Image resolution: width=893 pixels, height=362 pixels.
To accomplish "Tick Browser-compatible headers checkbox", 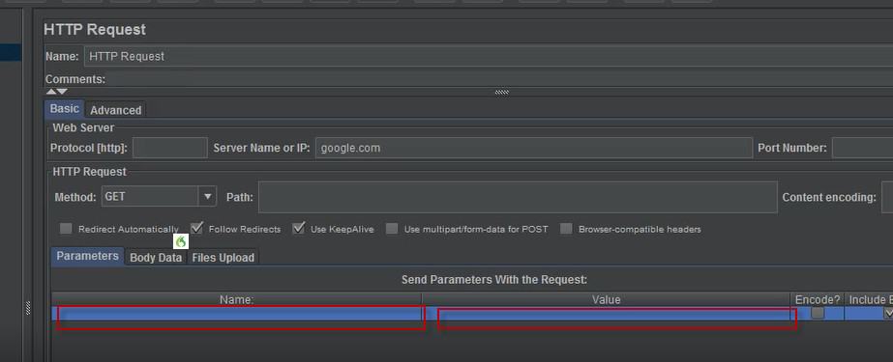I will pos(566,229).
